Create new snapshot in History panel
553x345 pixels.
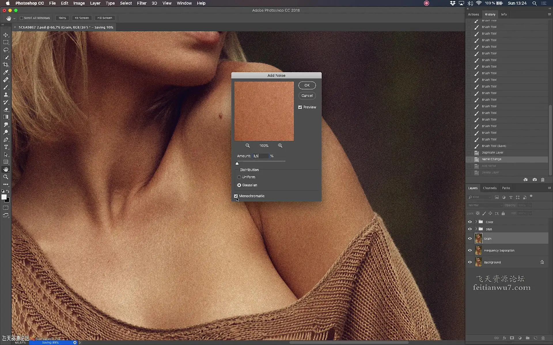tap(535, 180)
